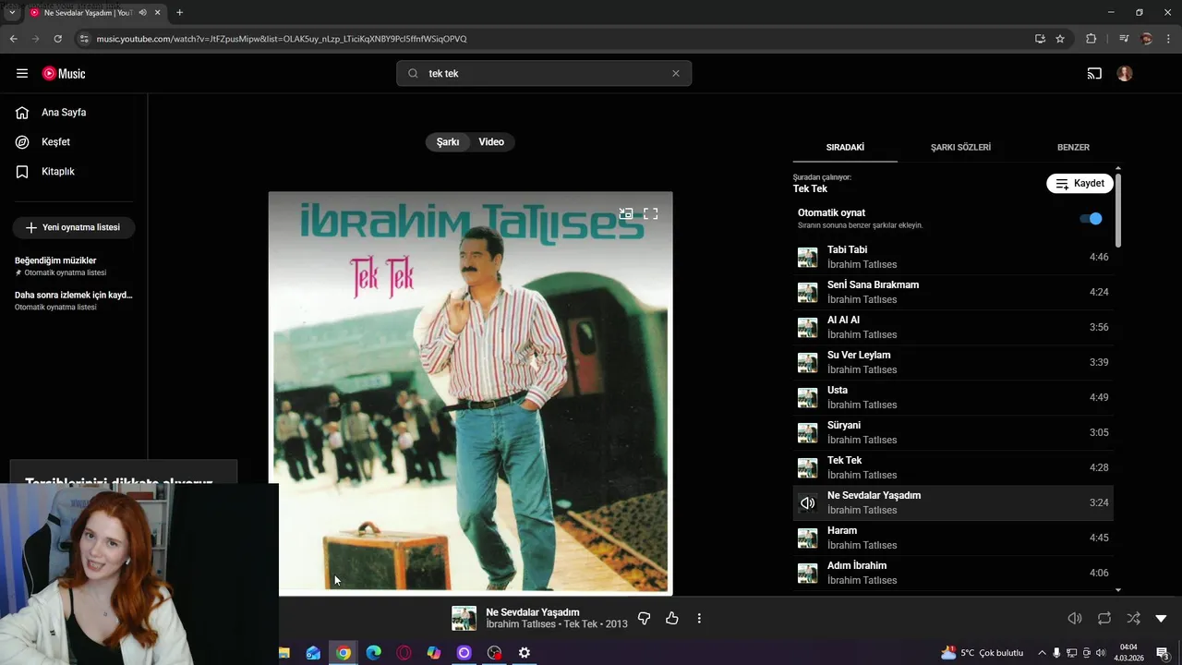Play Adım İbrahim from the queue
Viewport: 1182px width, 665px height.
coord(953,573)
